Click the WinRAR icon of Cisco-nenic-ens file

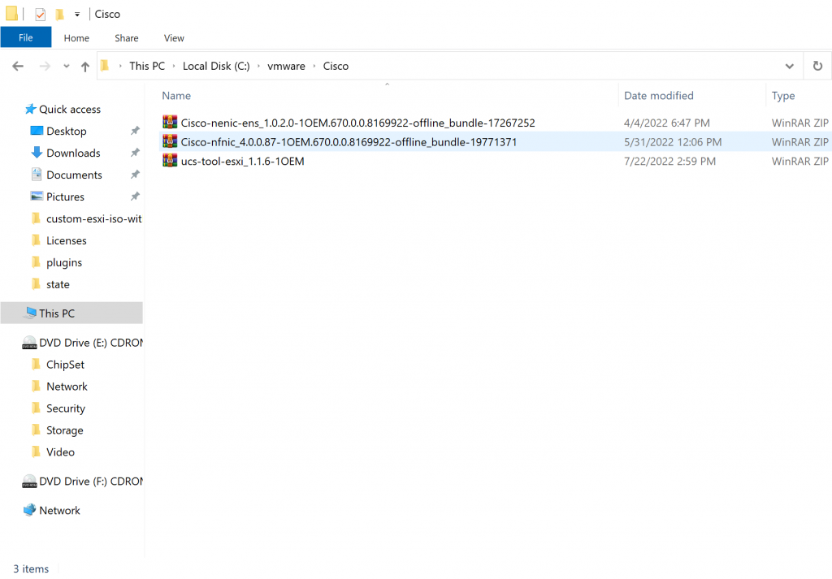170,123
